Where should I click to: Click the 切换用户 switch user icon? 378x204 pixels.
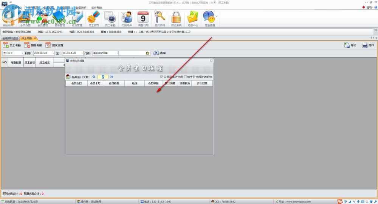point(127,18)
